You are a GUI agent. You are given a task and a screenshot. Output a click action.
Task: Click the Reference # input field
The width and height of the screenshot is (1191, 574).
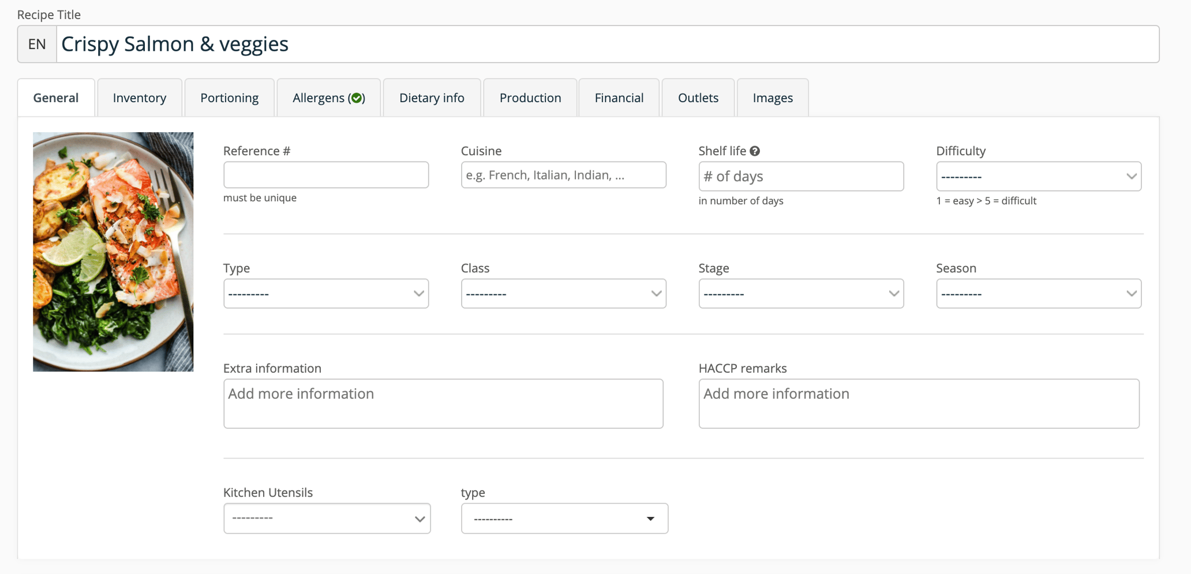[326, 175]
